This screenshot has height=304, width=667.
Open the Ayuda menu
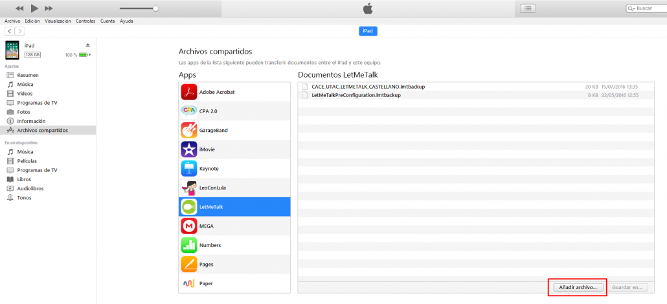pyautogui.click(x=126, y=21)
